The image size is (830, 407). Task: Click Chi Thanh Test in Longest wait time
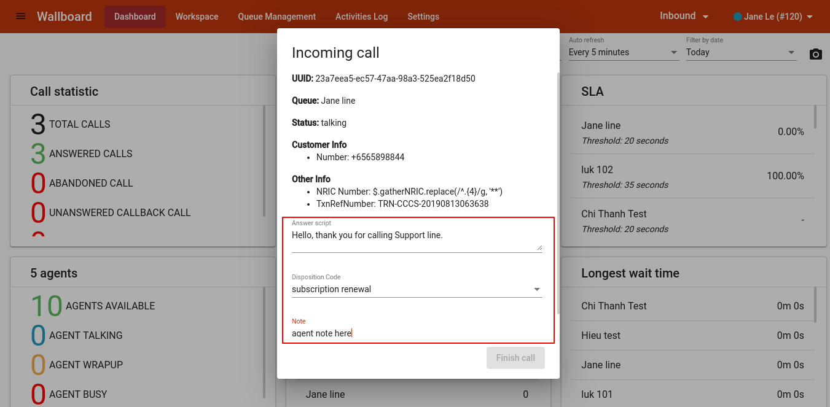point(692,306)
